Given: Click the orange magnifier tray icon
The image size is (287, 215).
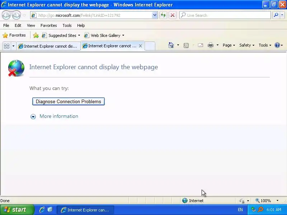Looking at the screenshot, I should (260, 210).
